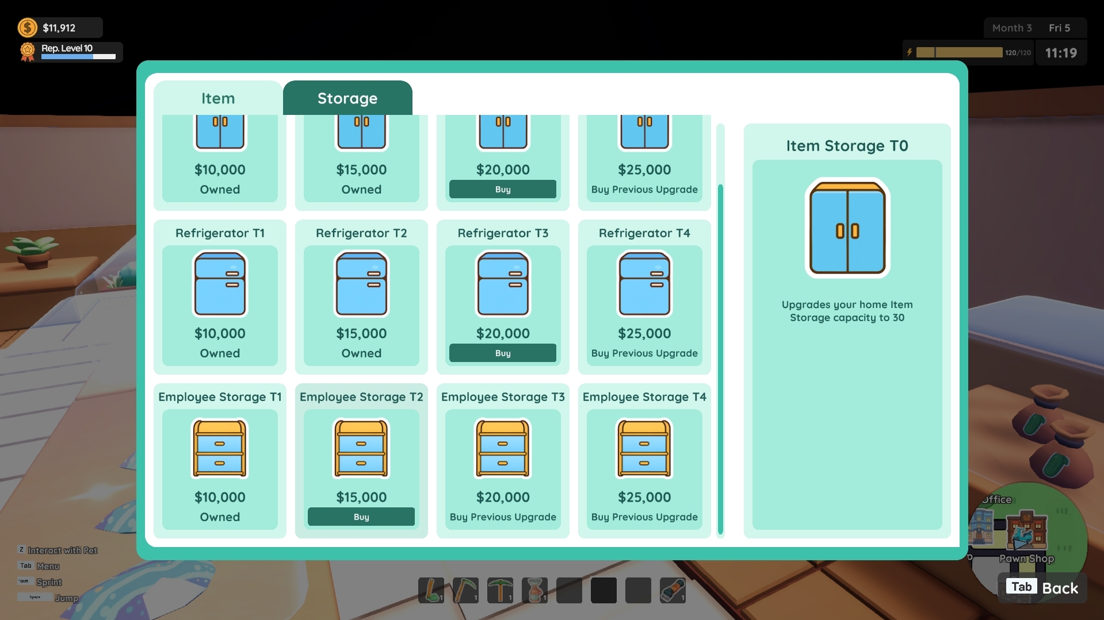
Task: Click the reputation level progress bar
Action: [78, 57]
